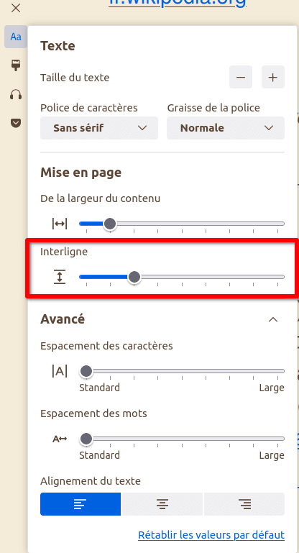
Task: Open the Graisse de la police dropdown
Action: (226, 128)
